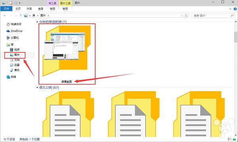
Task: Go up one folder level with the Up arrow
Action: (21, 15)
